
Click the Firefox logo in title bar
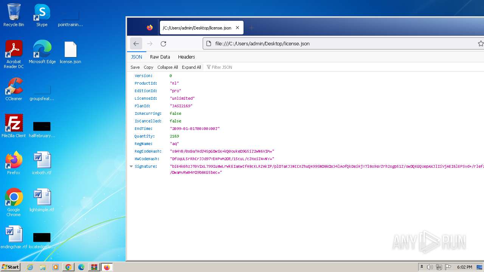point(150,28)
